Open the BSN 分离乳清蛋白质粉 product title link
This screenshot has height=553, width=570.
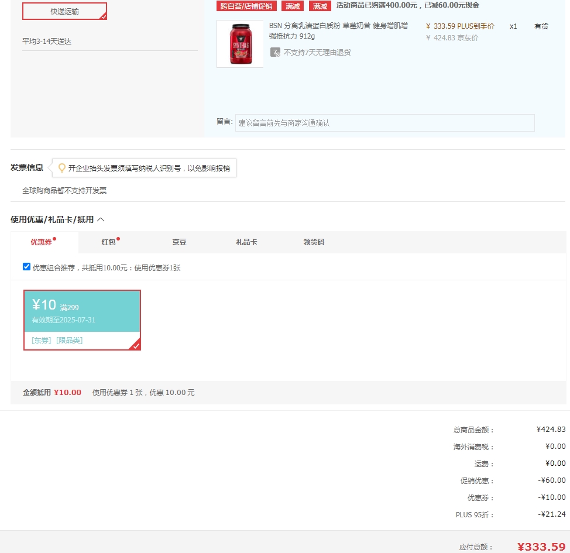(x=338, y=31)
